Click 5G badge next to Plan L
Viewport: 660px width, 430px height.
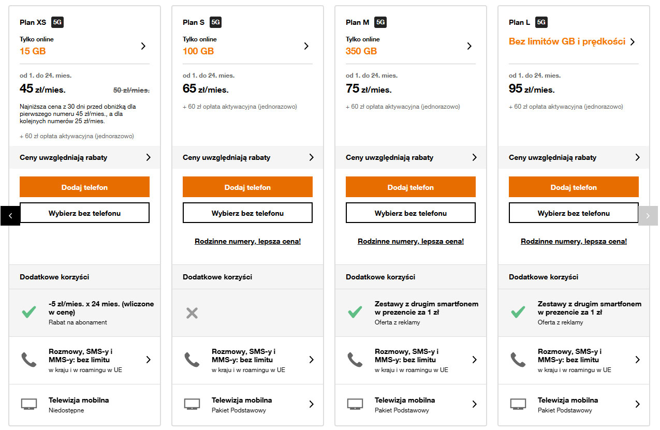pos(541,22)
